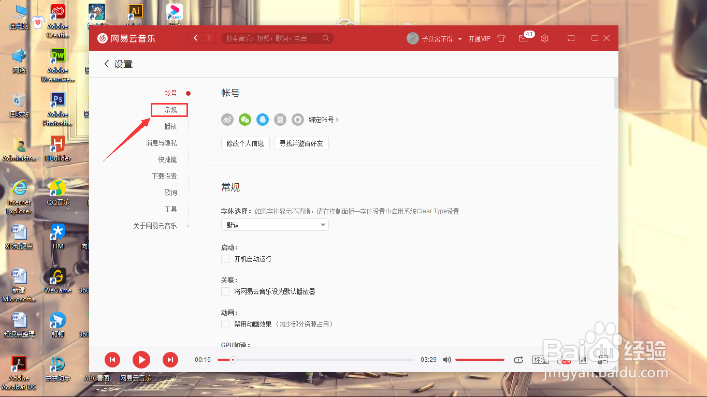Bind the gray NetEase account icon
This screenshot has height=397, width=707.
click(298, 120)
